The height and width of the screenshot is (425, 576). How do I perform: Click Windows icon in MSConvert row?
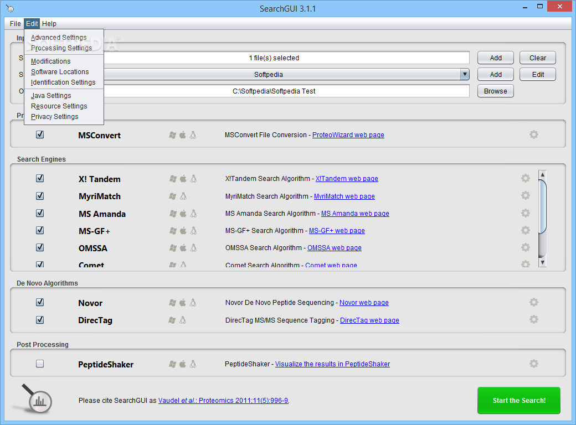[x=172, y=135]
